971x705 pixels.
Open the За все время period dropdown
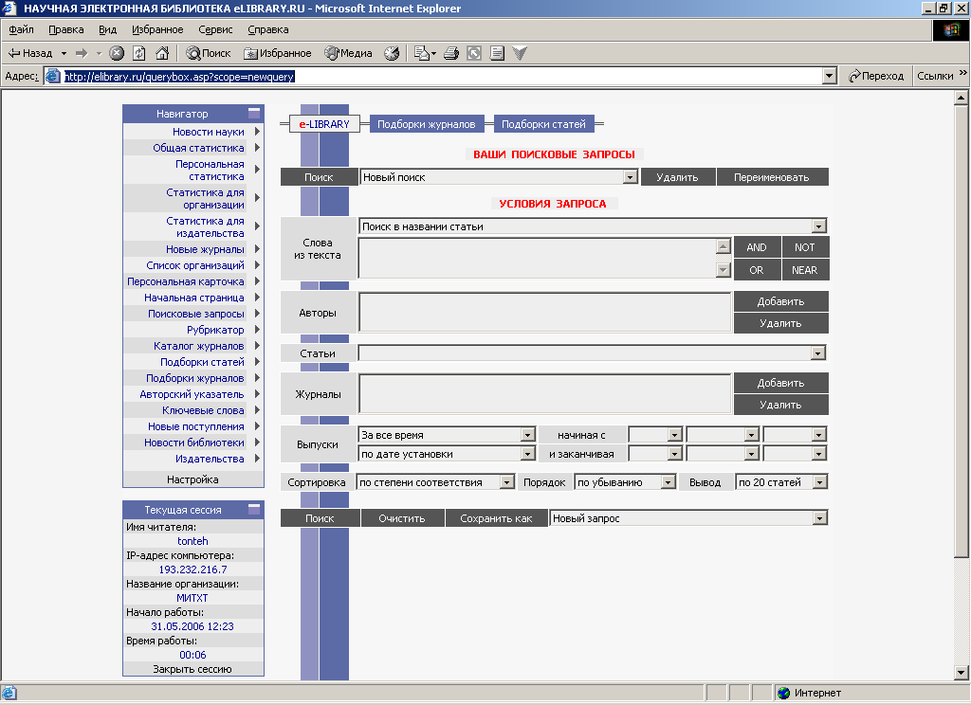(x=527, y=435)
